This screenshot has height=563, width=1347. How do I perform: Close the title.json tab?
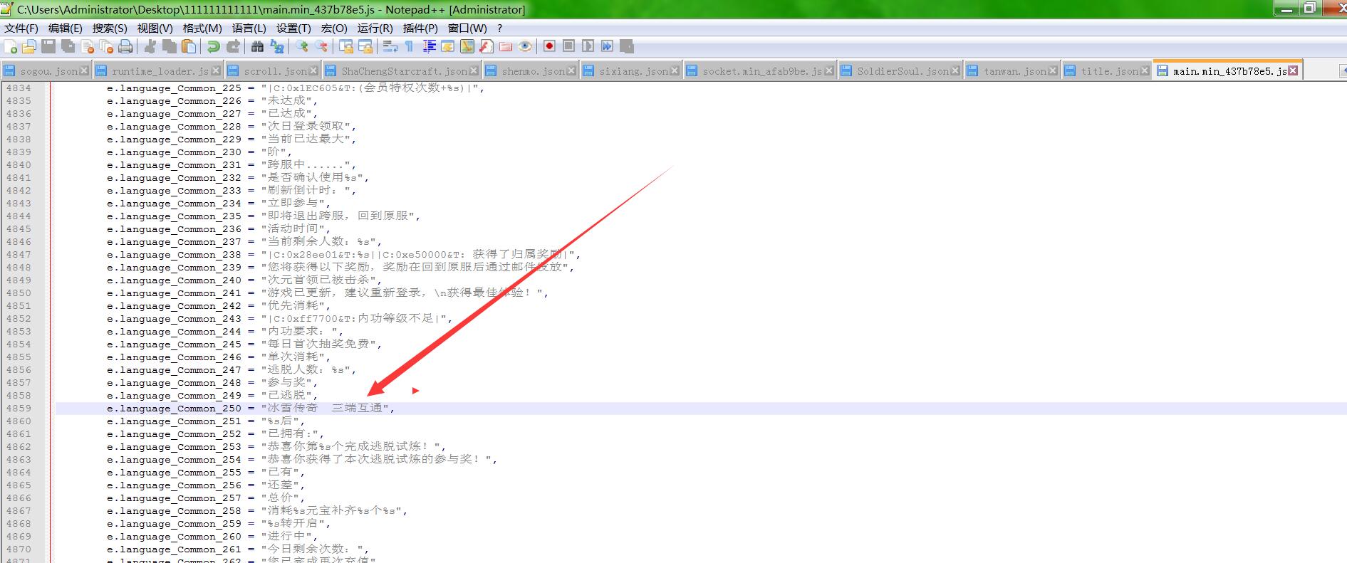[1145, 71]
